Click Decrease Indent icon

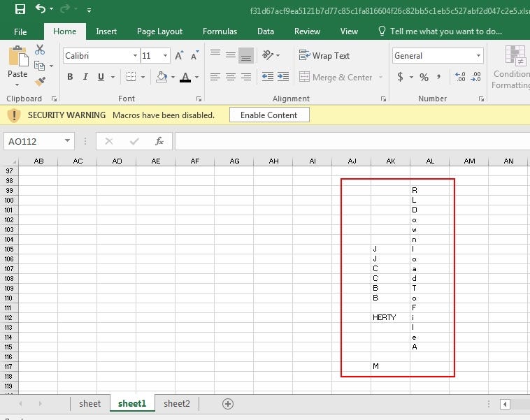coord(268,77)
